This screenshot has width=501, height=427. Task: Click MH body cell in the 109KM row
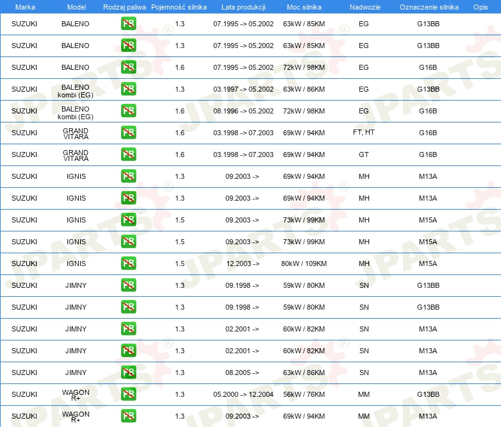tap(364, 264)
